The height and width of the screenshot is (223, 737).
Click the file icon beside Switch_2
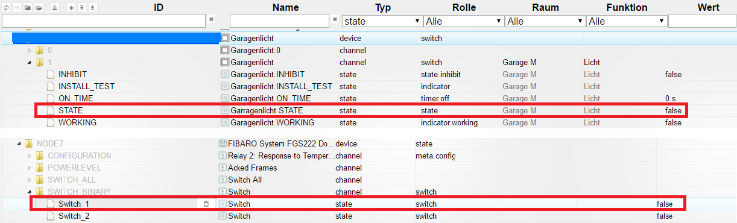click(51, 216)
